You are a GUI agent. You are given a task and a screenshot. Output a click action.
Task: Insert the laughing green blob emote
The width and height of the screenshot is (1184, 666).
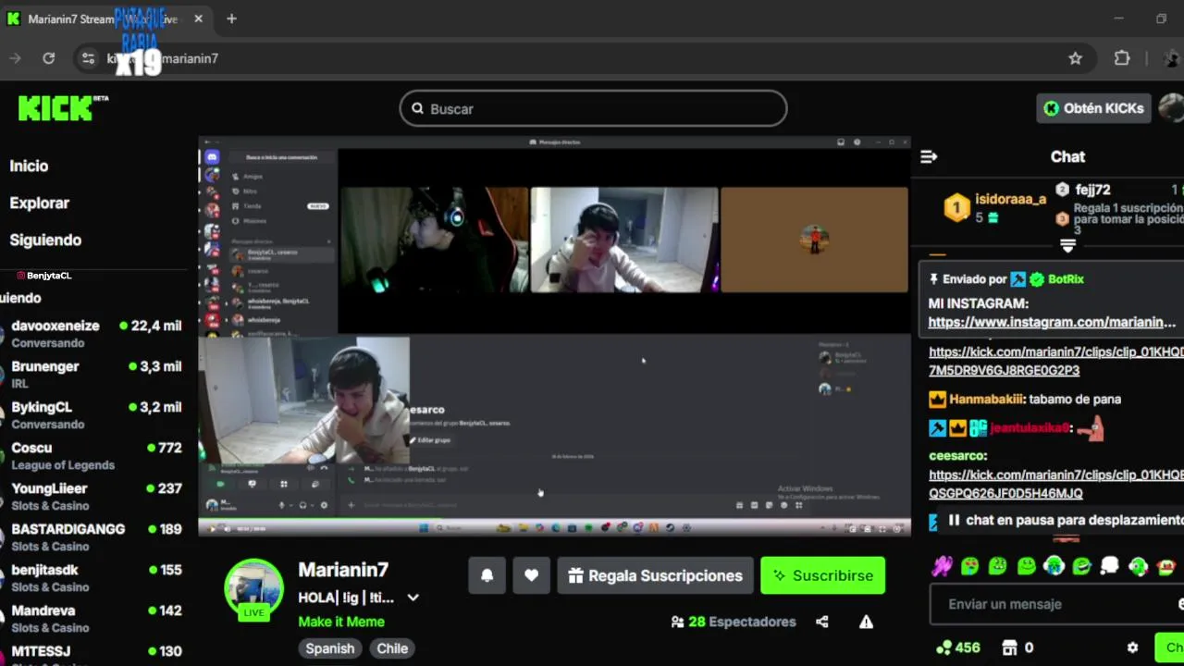1082,566
